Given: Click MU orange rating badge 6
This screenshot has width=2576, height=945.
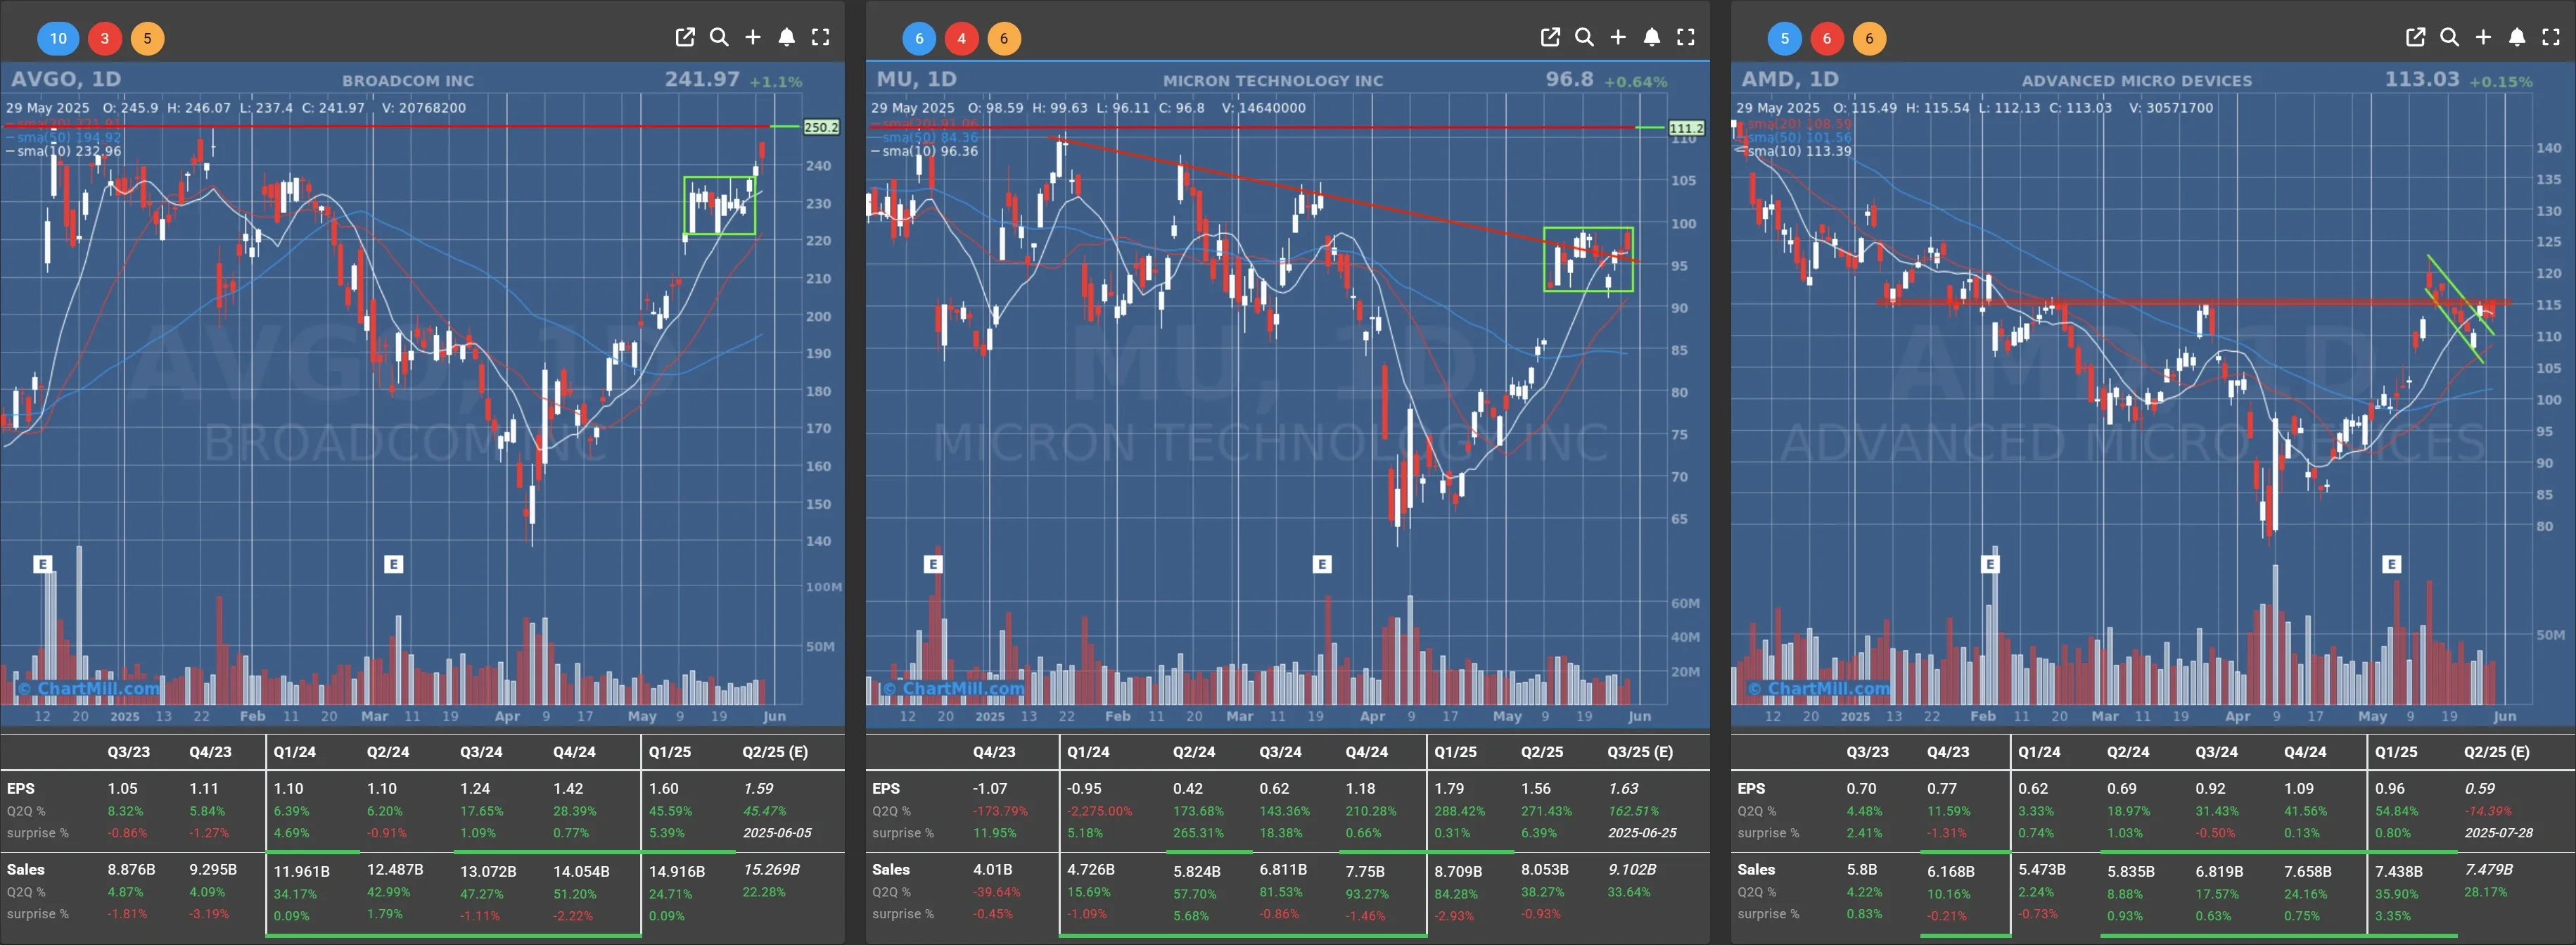Looking at the screenshot, I should coord(1004,38).
